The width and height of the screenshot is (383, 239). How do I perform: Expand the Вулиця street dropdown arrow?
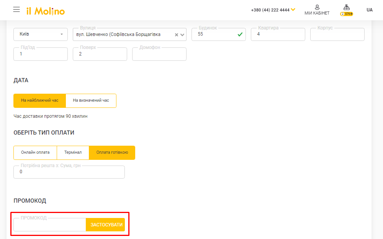pos(182,35)
